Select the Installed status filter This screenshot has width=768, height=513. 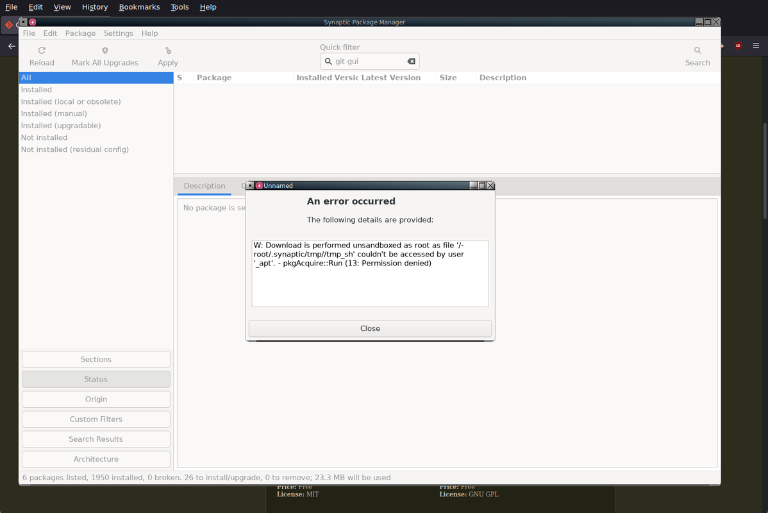[x=96, y=90]
